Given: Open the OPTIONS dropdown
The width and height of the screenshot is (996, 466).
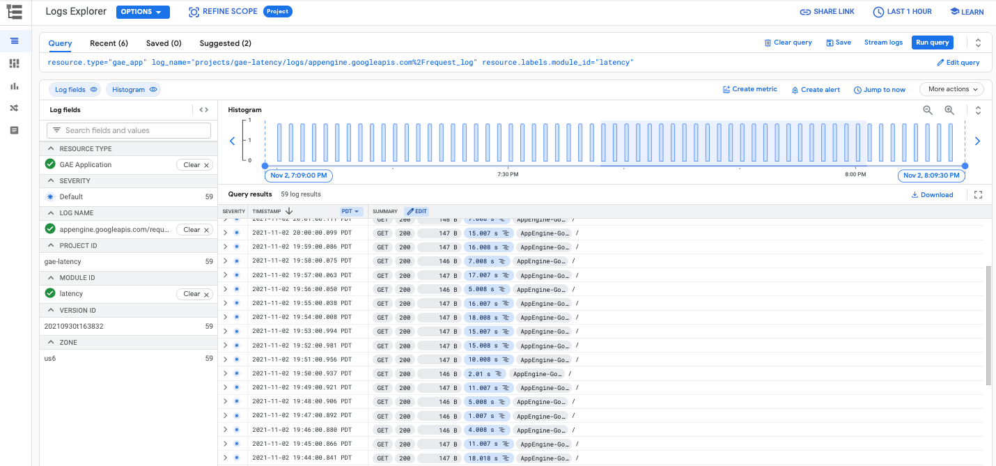Looking at the screenshot, I should (142, 11).
